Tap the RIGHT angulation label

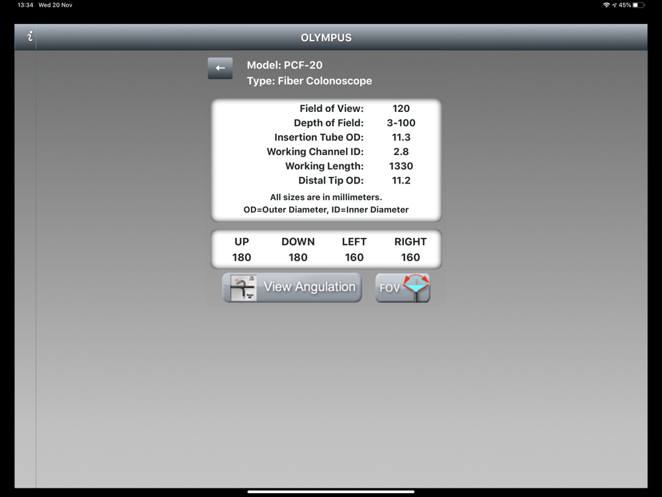(x=410, y=242)
